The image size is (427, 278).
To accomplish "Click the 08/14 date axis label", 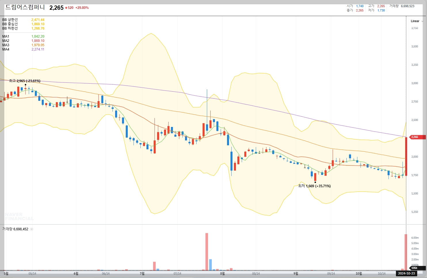I will pos(256,273).
